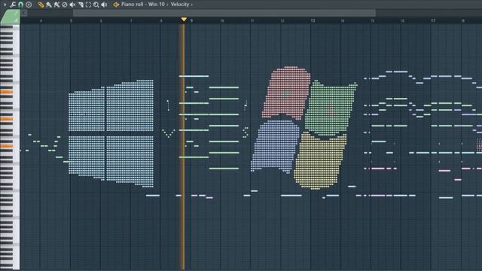Click the orange target channel speaker icon
Screen dimensions: 482x271
point(116,5)
